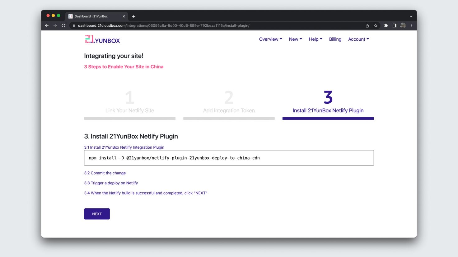Click the red close window button
The height and width of the screenshot is (257, 458).
click(48, 16)
